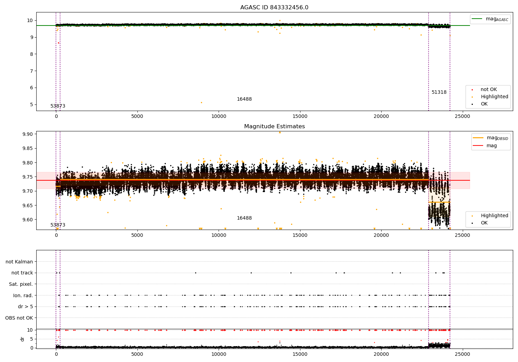
Task: Click the 'Sat. pixel.' row label
Action: [x=21, y=284]
